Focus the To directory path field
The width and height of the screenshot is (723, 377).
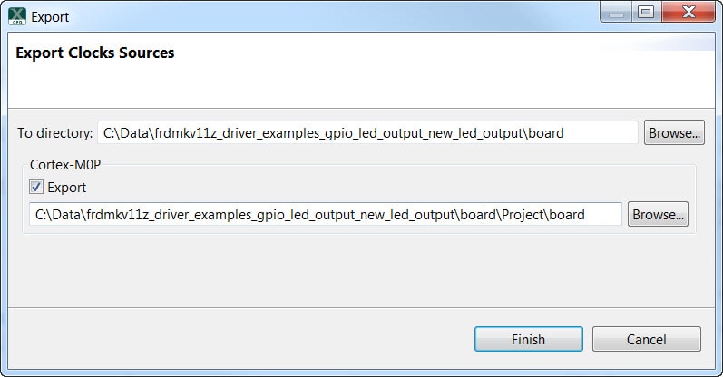[x=367, y=132]
